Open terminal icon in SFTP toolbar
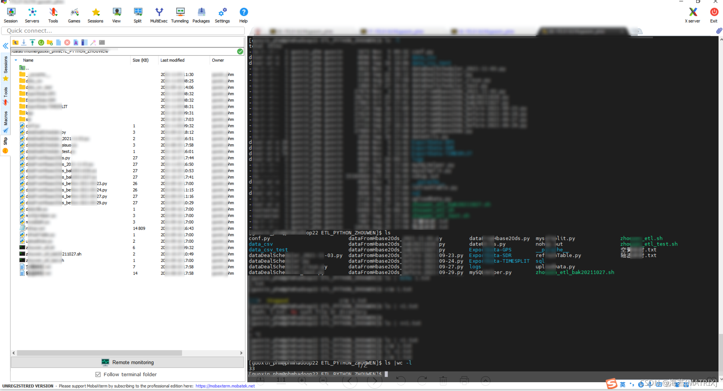This screenshot has width=723, height=391. 102,42
